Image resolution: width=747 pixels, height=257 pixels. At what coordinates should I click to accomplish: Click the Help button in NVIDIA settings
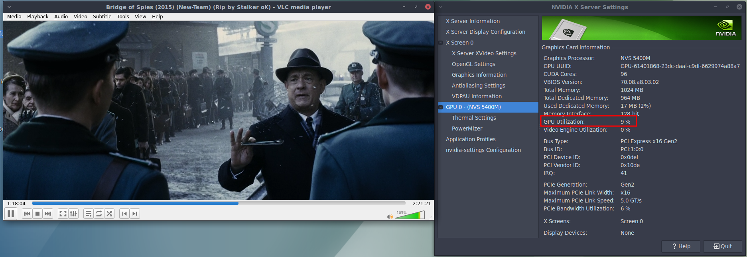tap(681, 246)
